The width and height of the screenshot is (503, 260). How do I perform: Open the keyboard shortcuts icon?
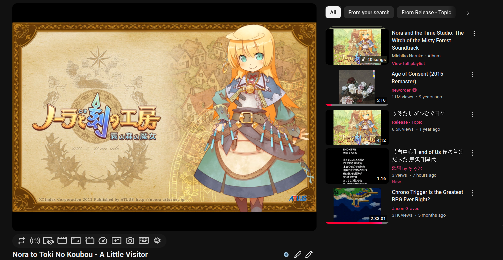(144, 240)
